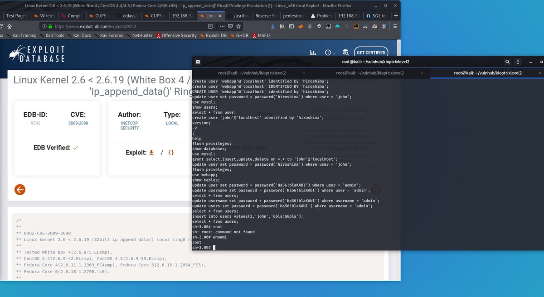Open the terminal search magnifier icon
Screen dimensions: 544x297
[x=508, y=62]
